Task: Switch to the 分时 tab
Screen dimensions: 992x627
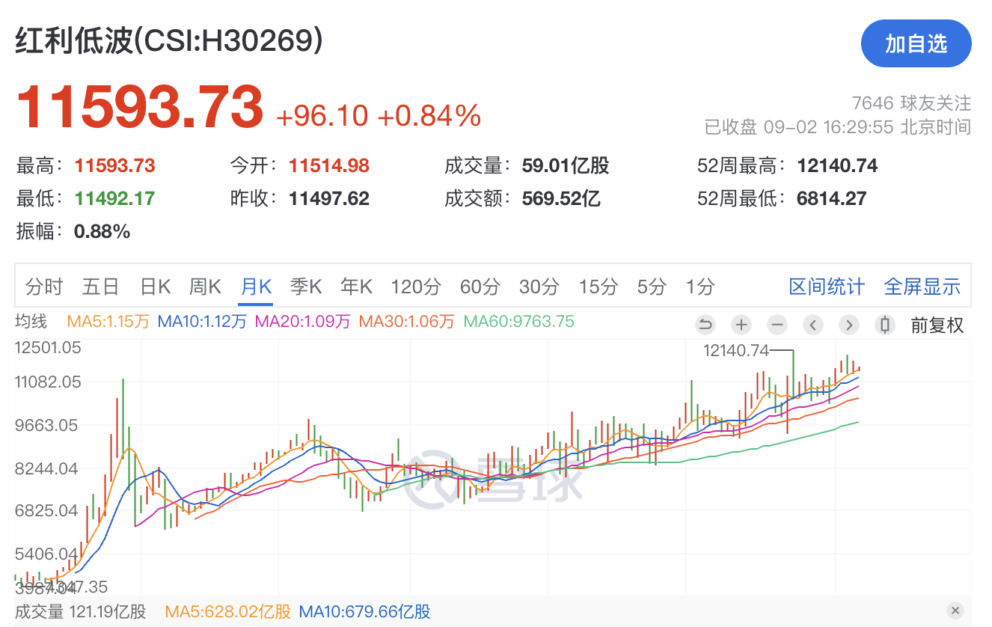Action: click(43, 287)
